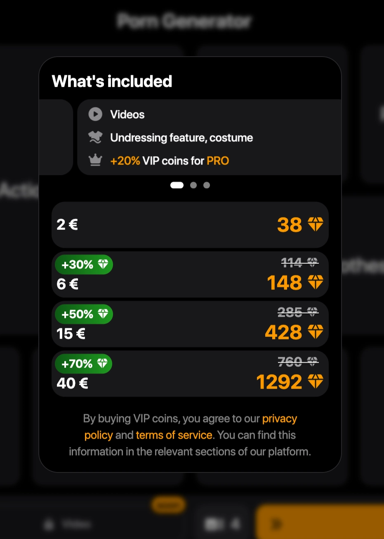This screenshot has width=384, height=539.
Task: Open the terms of service link
Action: 174,435
